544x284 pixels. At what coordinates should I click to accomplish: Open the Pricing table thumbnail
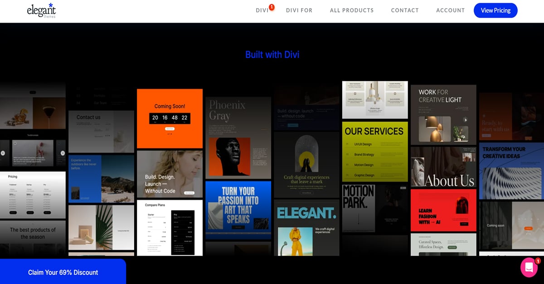pos(33,195)
